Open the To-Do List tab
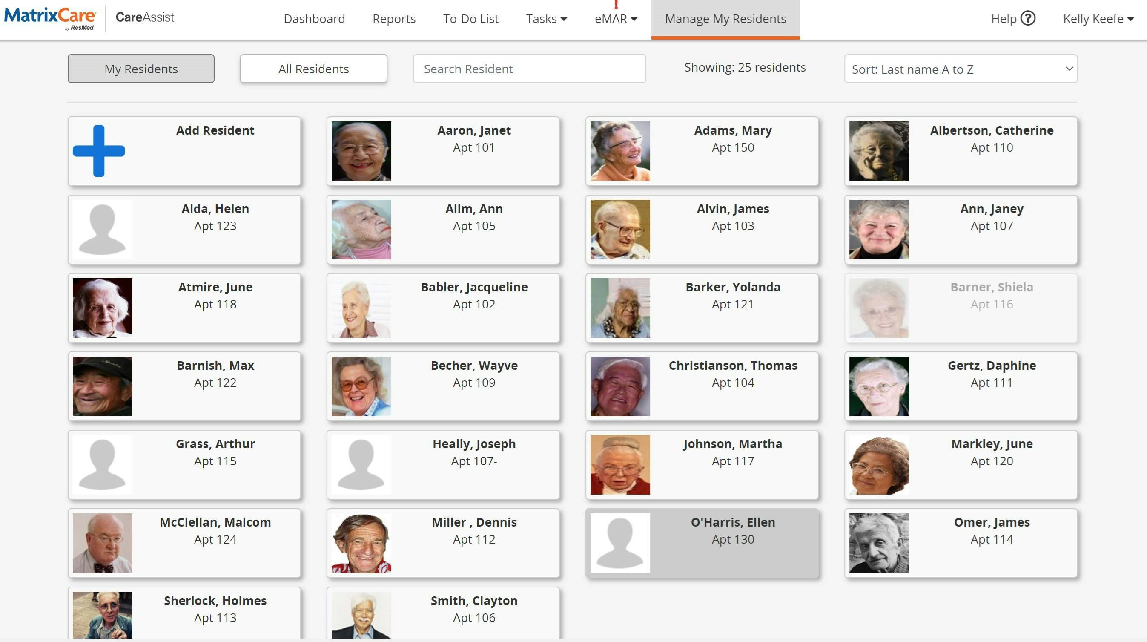This screenshot has height=642, width=1147. [470, 19]
